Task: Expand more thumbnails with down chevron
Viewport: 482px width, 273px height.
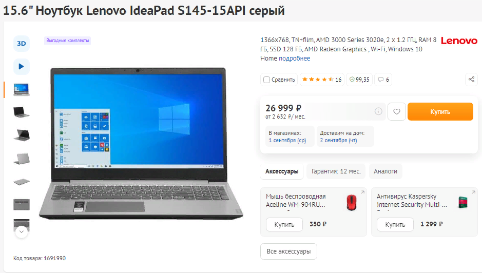Action: click(x=22, y=231)
